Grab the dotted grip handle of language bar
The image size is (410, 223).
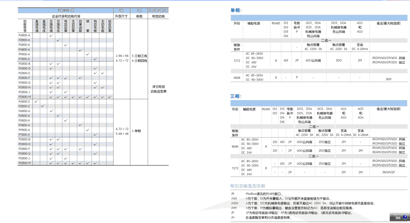point(392,217)
